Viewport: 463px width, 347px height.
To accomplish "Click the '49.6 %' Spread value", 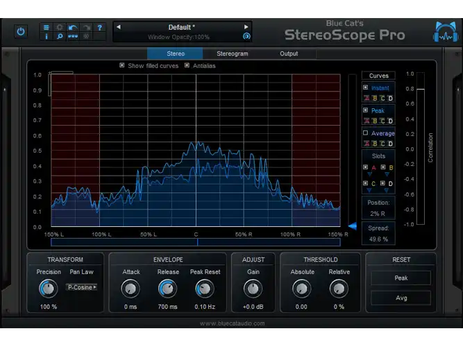I will tap(378, 239).
